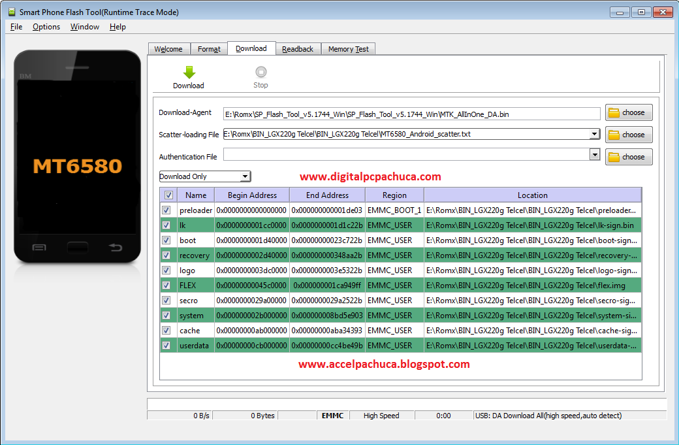Open the Help menu

pos(118,27)
